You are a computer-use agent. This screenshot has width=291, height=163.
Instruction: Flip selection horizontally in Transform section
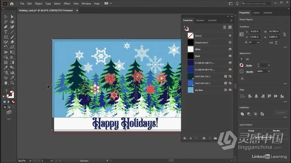[x=271, y=43]
